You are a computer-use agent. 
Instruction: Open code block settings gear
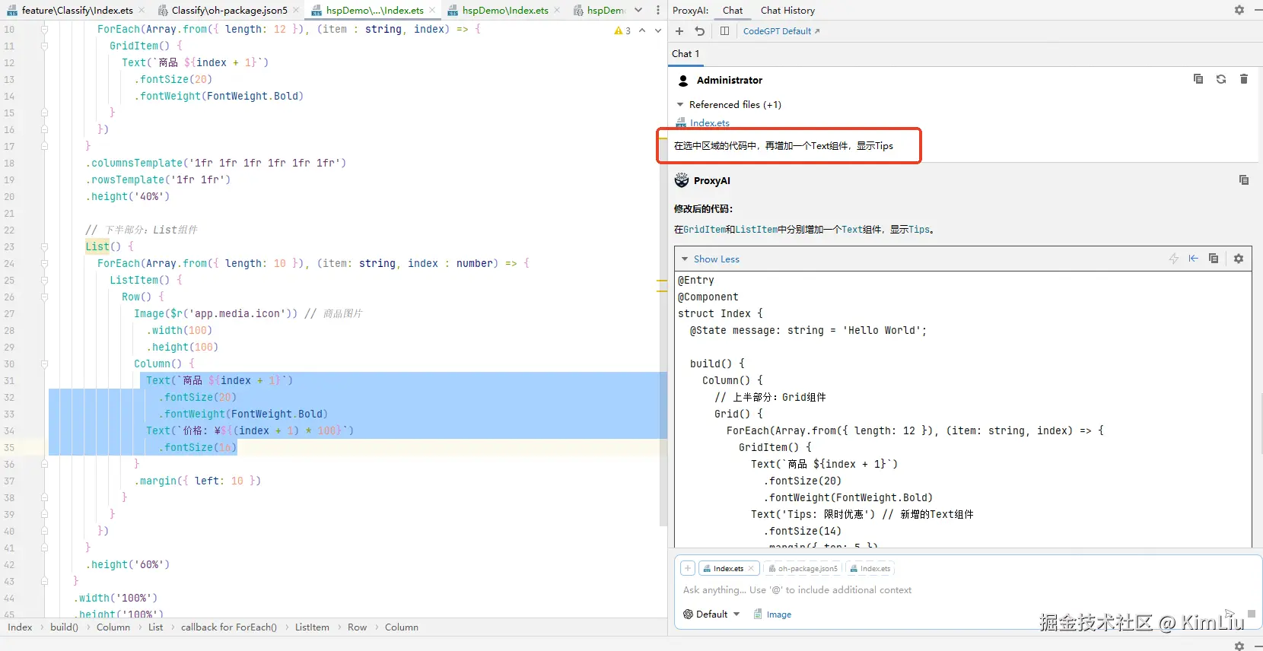click(x=1239, y=259)
